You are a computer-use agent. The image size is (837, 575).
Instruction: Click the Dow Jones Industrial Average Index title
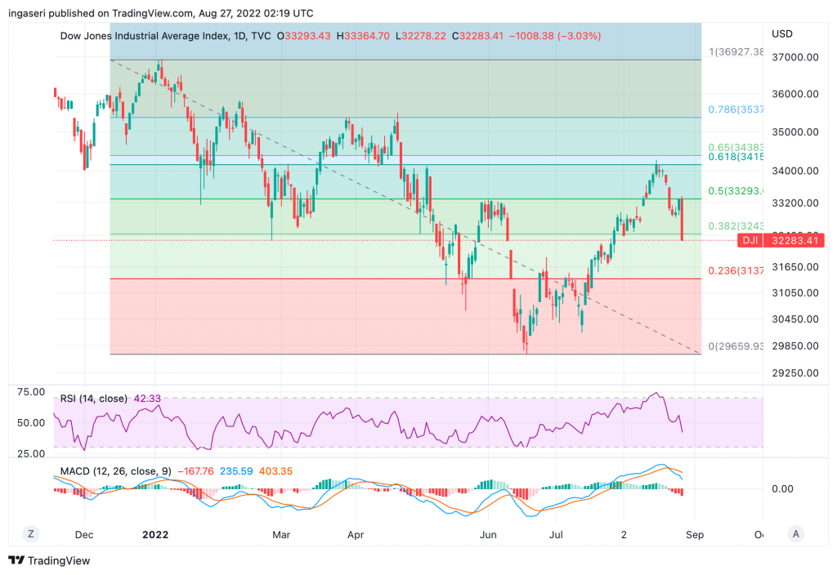[145, 36]
